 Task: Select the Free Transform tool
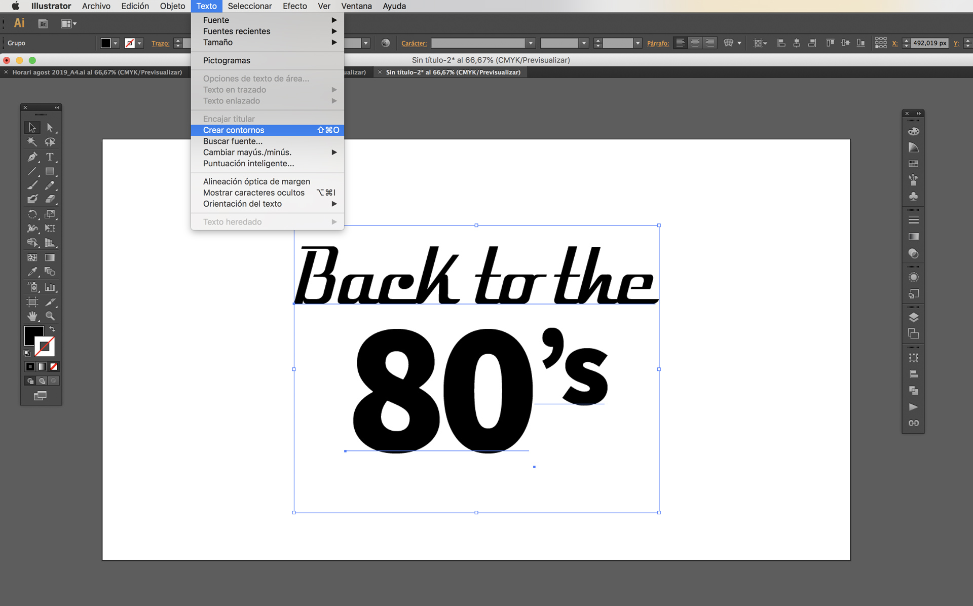coord(50,229)
